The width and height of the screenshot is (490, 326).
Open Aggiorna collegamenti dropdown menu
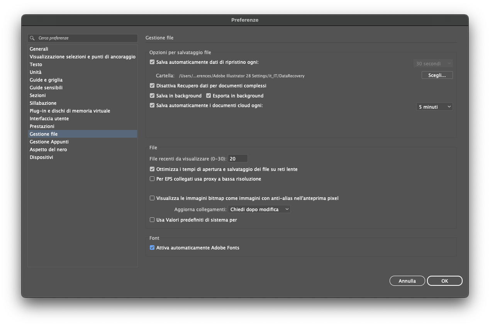(259, 209)
